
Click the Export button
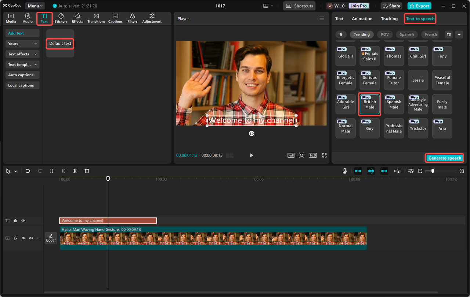click(419, 6)
